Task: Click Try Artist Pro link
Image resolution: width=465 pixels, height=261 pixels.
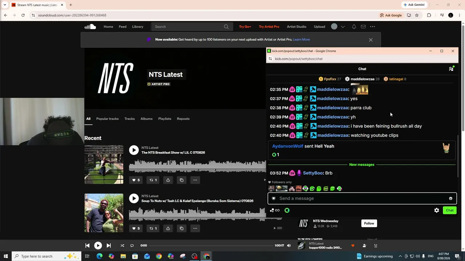Action: (269, 26)
